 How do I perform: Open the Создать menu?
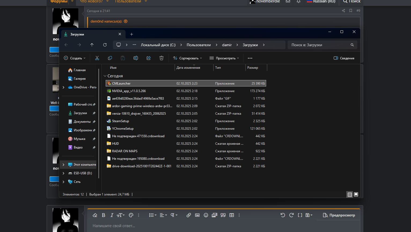(75, 58)
